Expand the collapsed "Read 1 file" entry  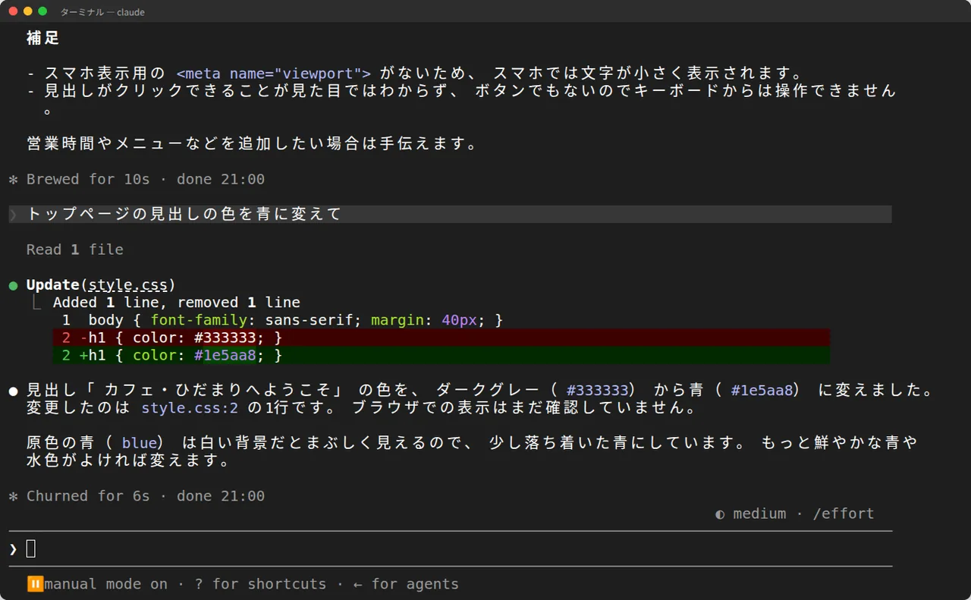[74, 250]
